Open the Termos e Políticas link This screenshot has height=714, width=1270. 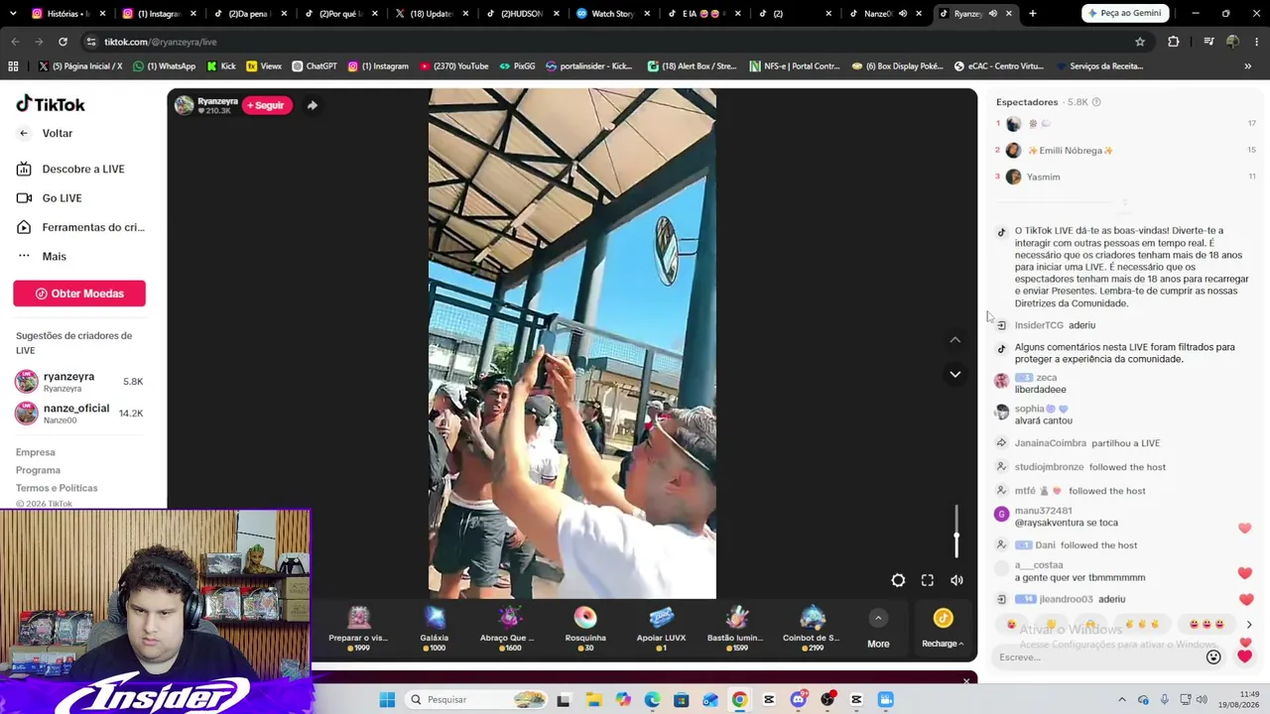tap(57, 488)
